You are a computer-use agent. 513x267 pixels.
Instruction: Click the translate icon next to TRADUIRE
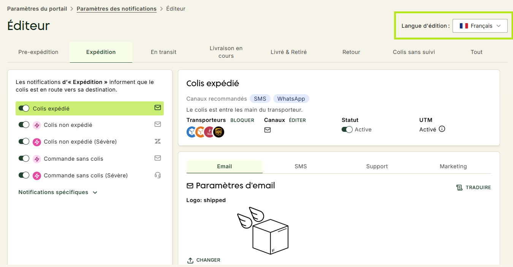(x=459, y=188)
